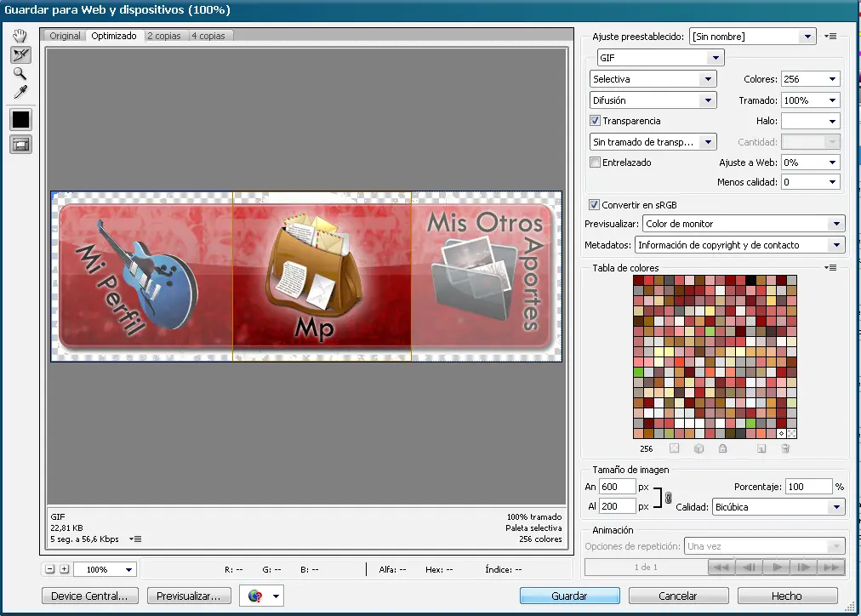
Task: Click the Guardar button
Action: (569, 596)
